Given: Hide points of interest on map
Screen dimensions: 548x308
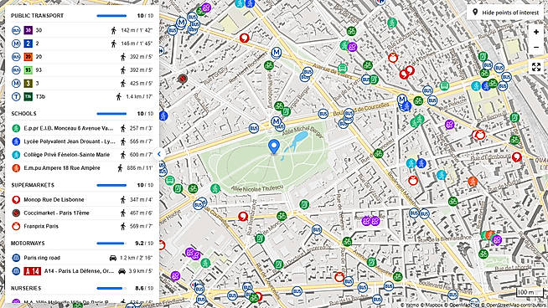Looking at the screenshot, I should pos(505,13).
